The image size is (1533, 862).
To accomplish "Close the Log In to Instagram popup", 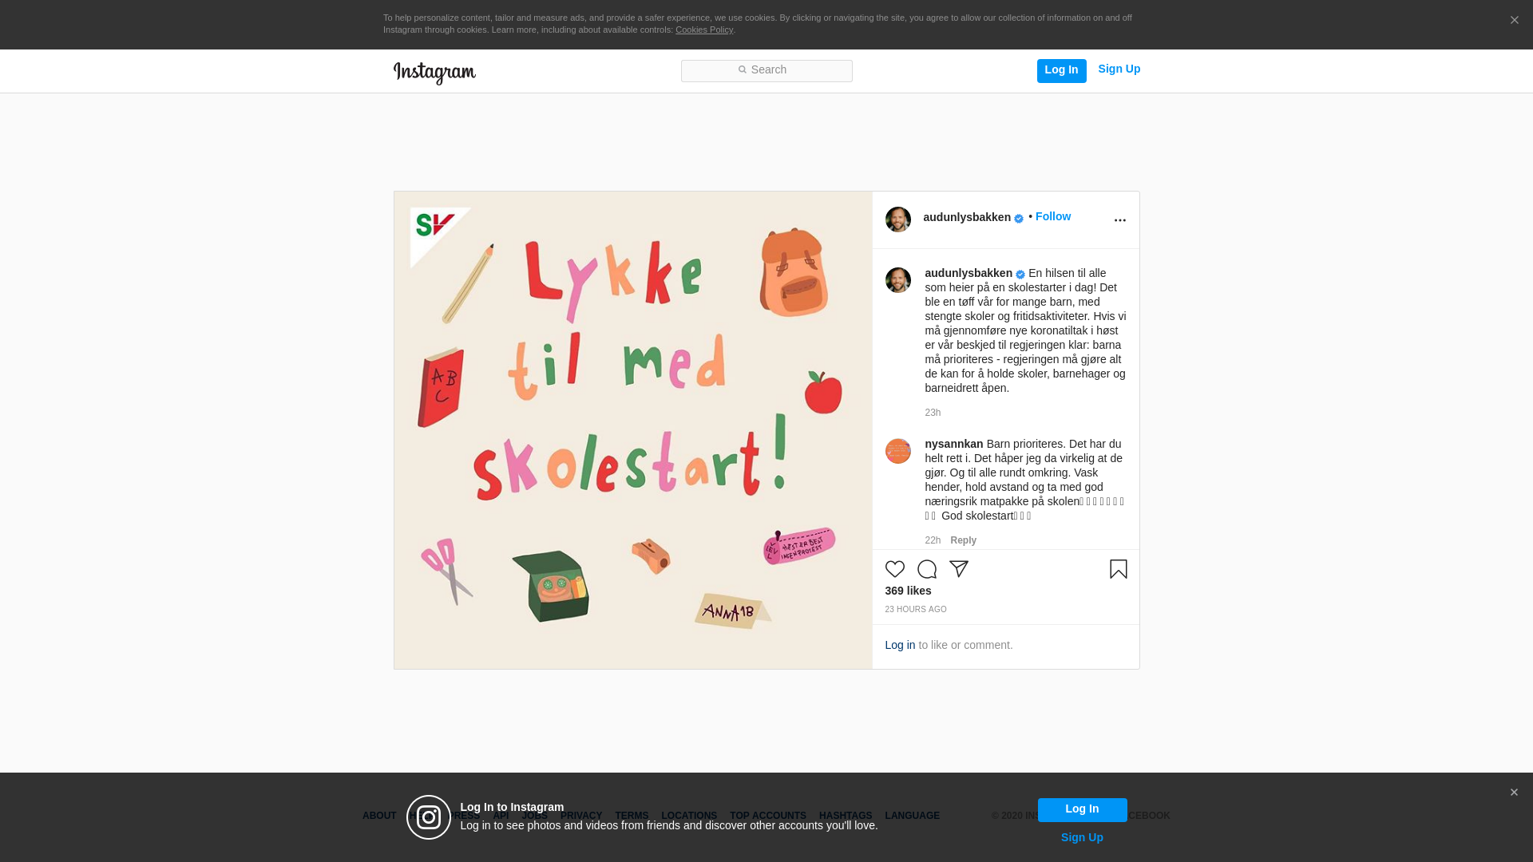I will (1513, 793).
